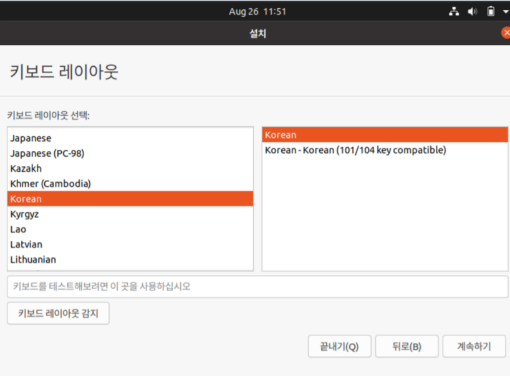This screenshot has width=510, height=376.
Task: Select Lao keyboard layout
Action: (130, 229)
